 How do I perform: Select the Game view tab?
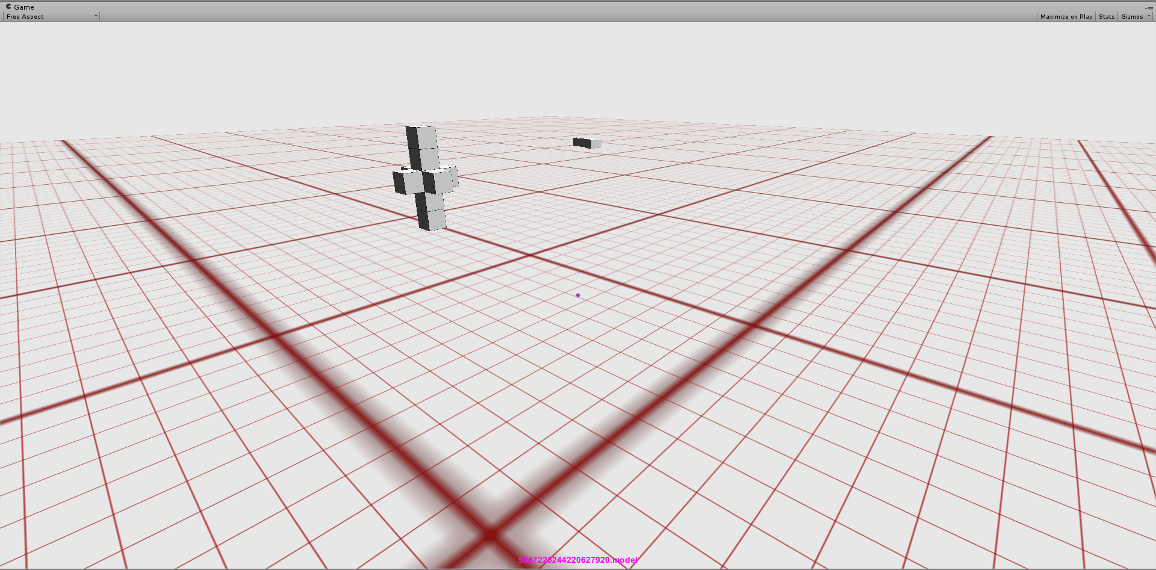pos(20,7)
